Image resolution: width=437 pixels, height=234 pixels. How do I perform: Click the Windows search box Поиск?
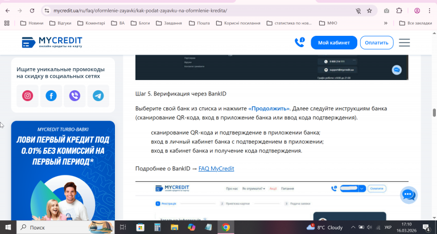[65, 227]
